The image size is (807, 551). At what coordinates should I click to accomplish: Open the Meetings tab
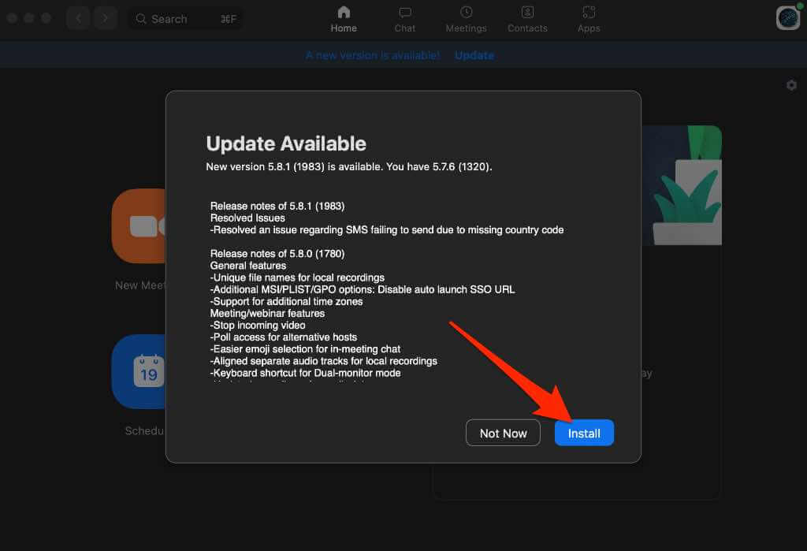tap(466, 20)
